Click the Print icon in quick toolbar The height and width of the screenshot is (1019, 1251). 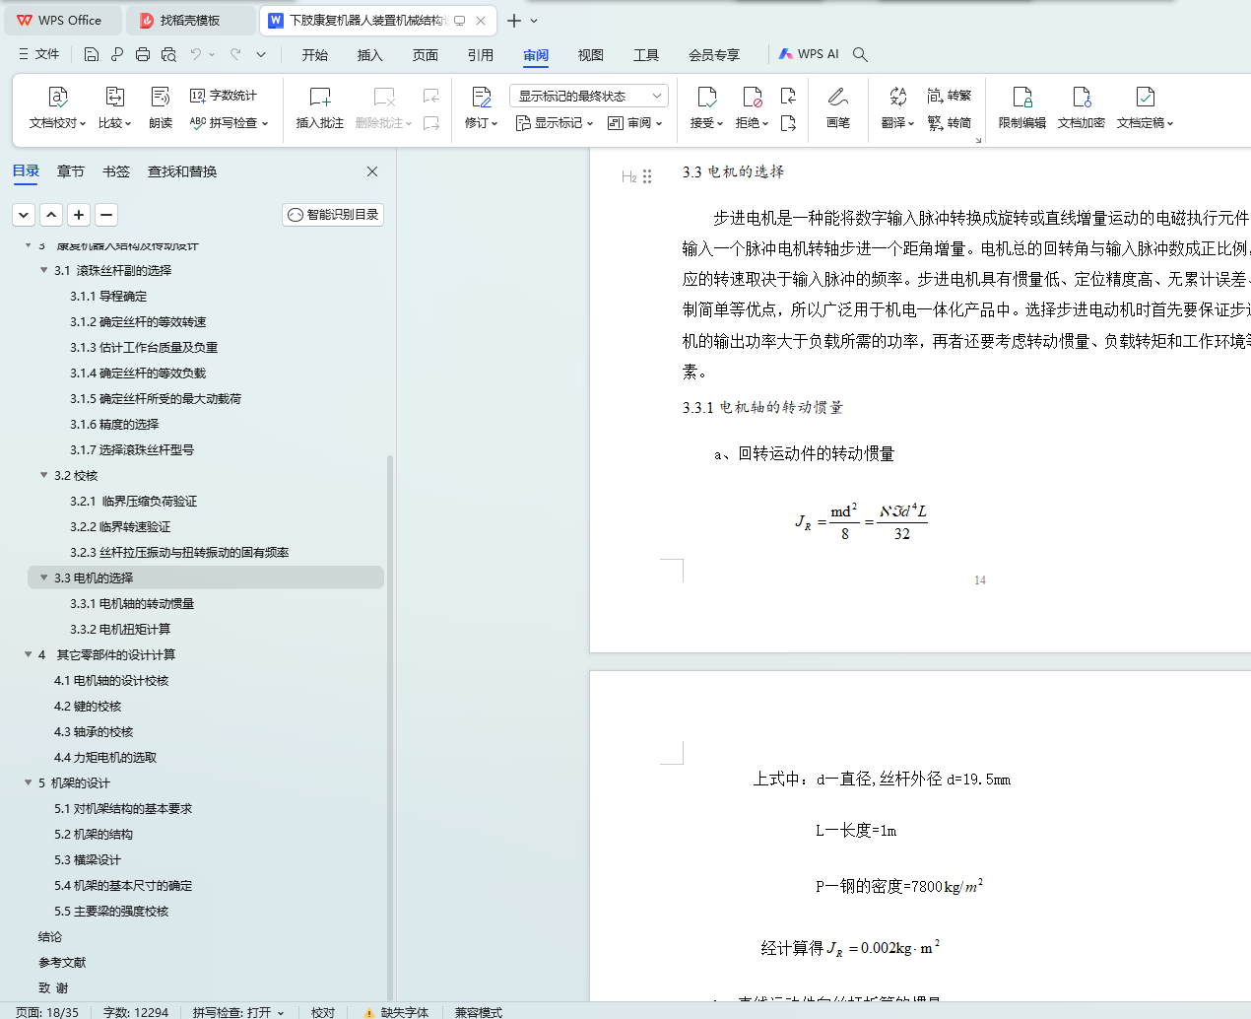coord(143,54)
